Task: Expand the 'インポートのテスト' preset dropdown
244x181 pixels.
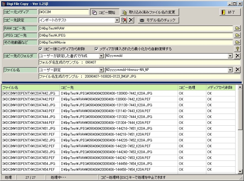Action: pos(117,20)
